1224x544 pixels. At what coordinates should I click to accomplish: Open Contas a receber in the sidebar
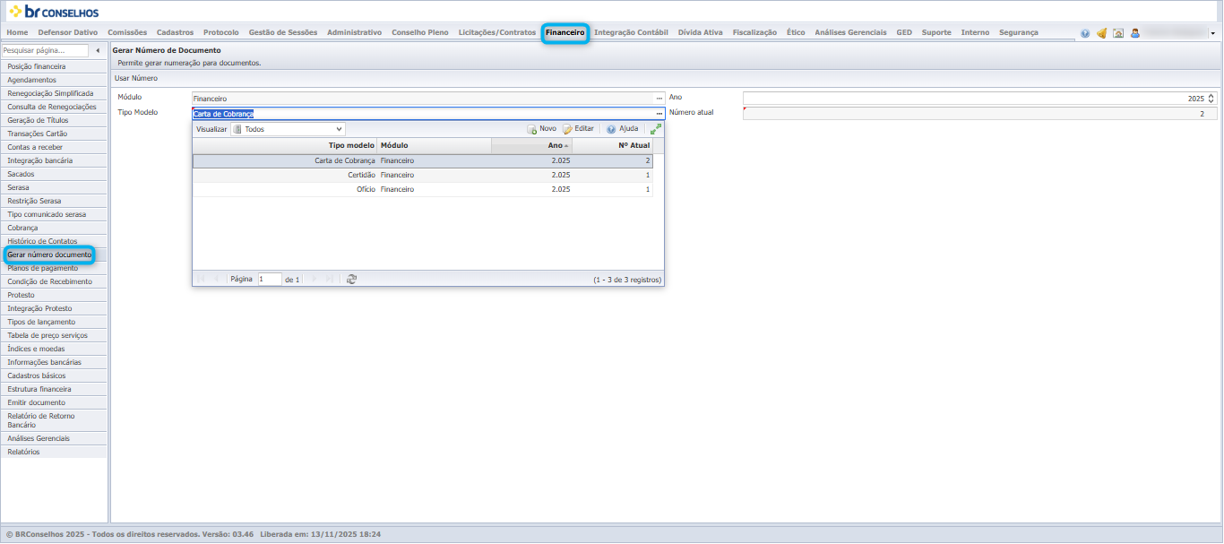coord(54,147)
